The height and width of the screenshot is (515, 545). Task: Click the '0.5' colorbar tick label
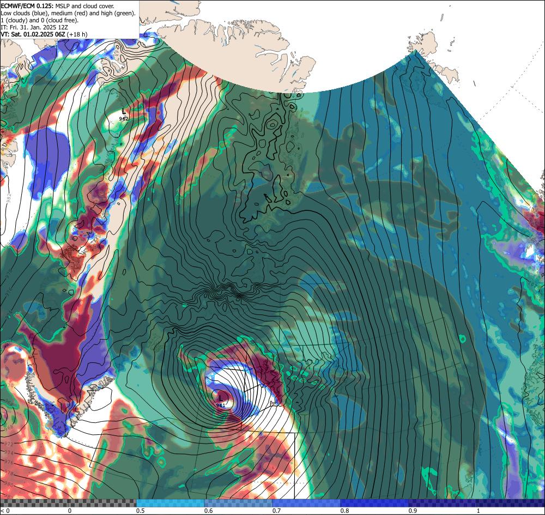(x=141, y=511)
